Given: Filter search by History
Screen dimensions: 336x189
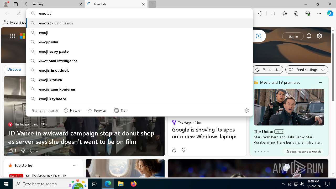Looking at the screenshot, I should pos(72,111).
